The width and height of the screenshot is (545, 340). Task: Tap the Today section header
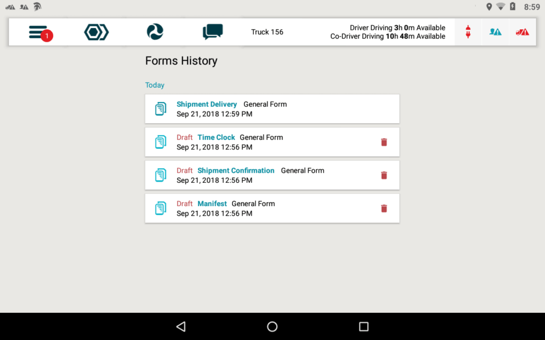[x=155, y=85]
